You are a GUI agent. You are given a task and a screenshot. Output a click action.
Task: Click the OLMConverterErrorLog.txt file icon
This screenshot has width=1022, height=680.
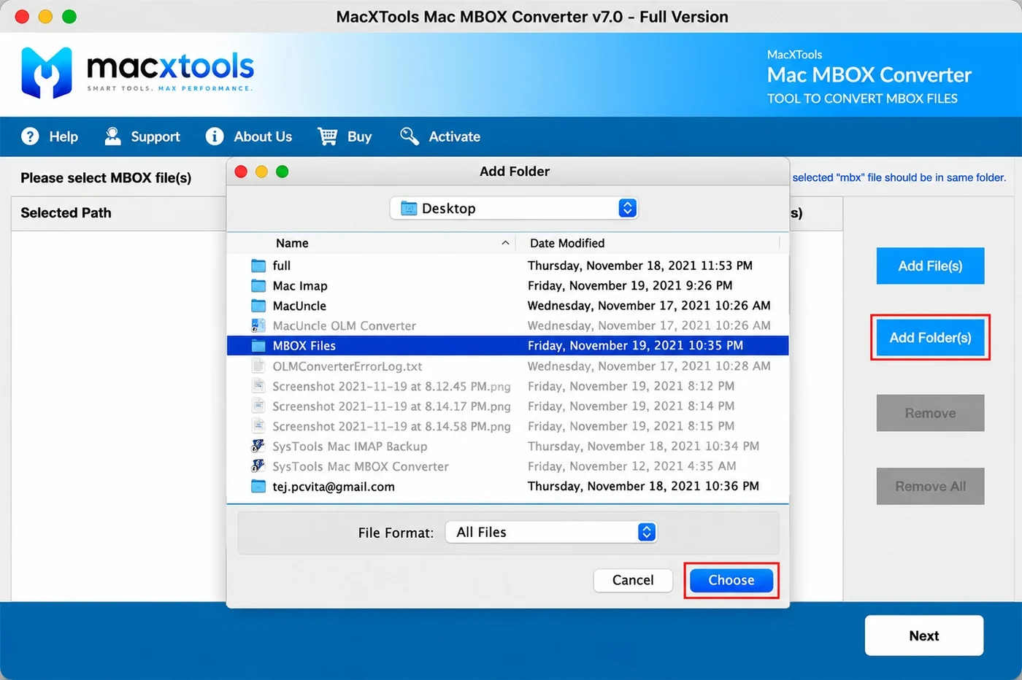point(258,366)
